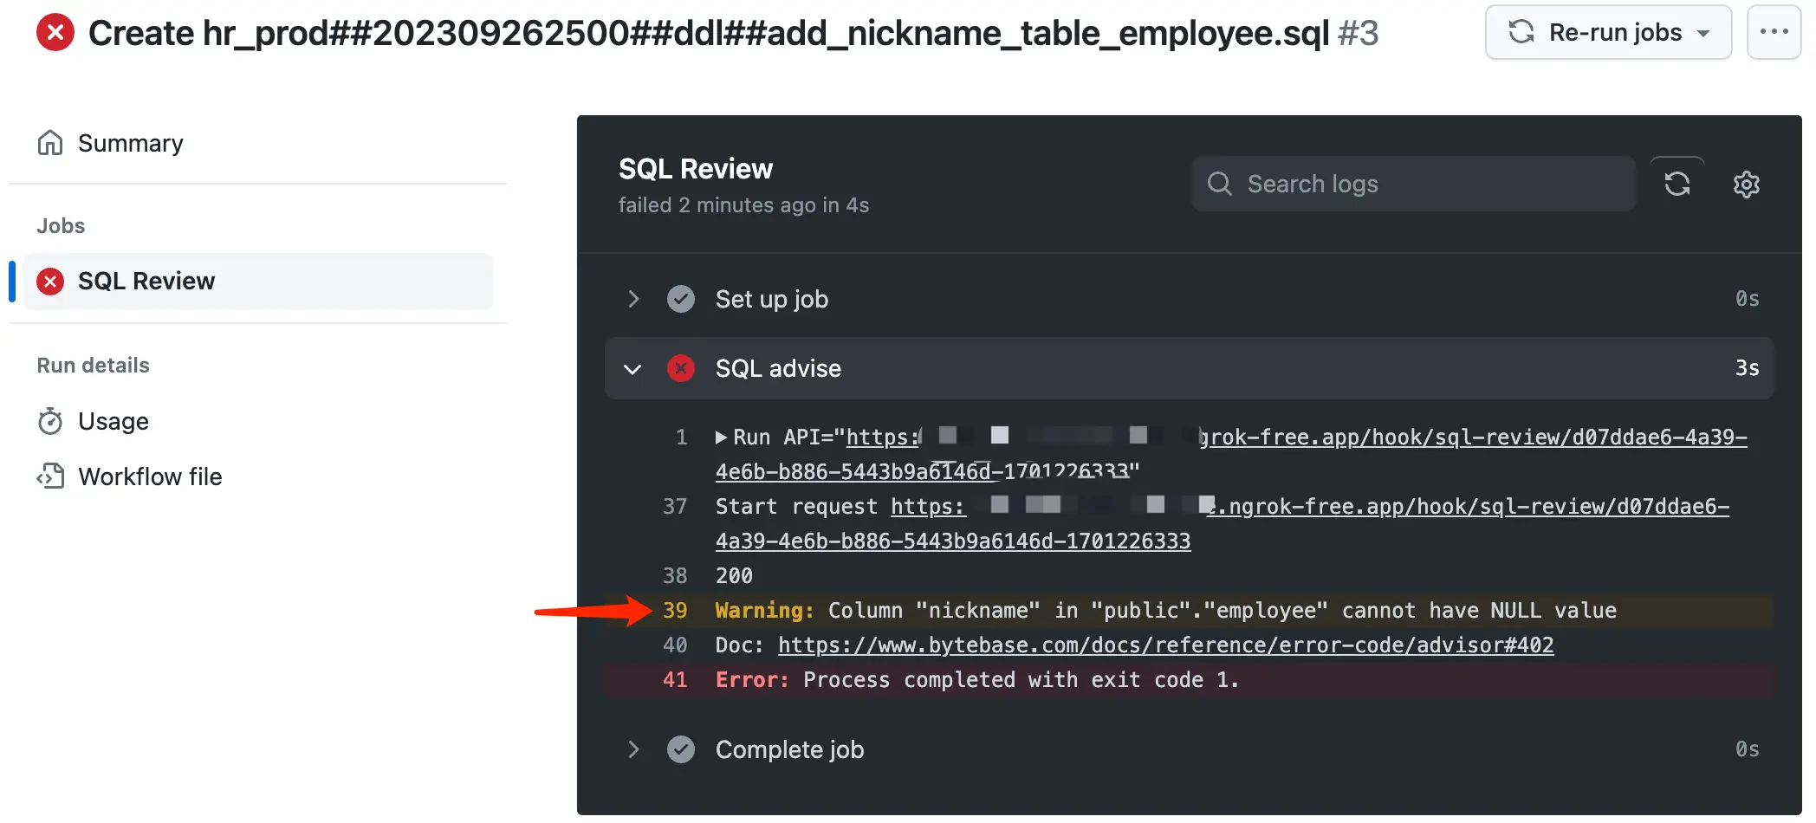The width and height of the screenshot is (1816, 823).
Task: Click the Warning text on line 39
Action: coord(765,611)
